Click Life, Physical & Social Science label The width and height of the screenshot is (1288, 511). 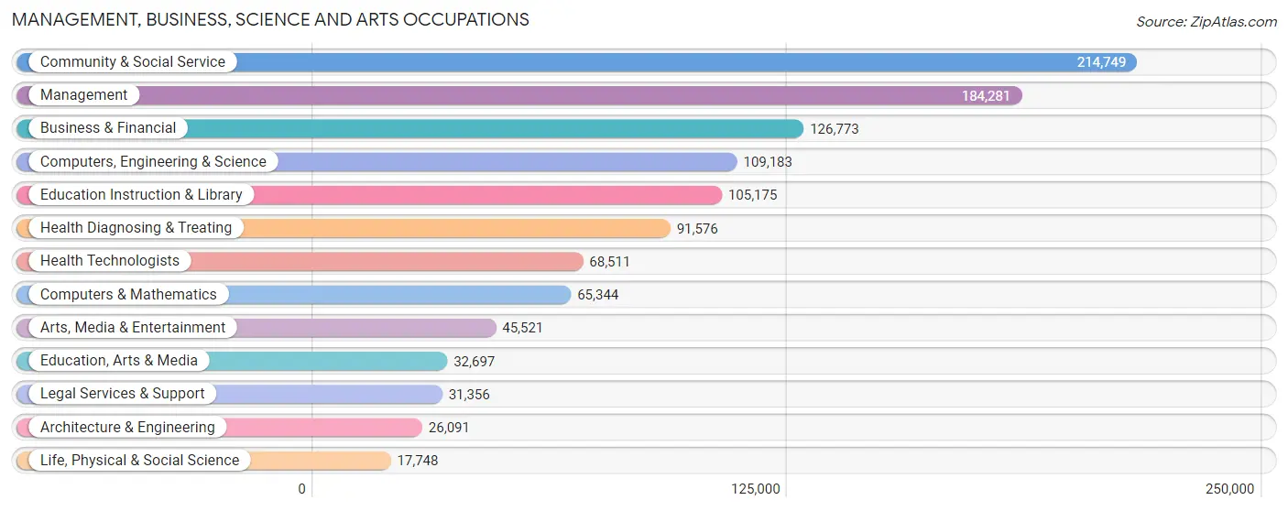coord(139,461)
